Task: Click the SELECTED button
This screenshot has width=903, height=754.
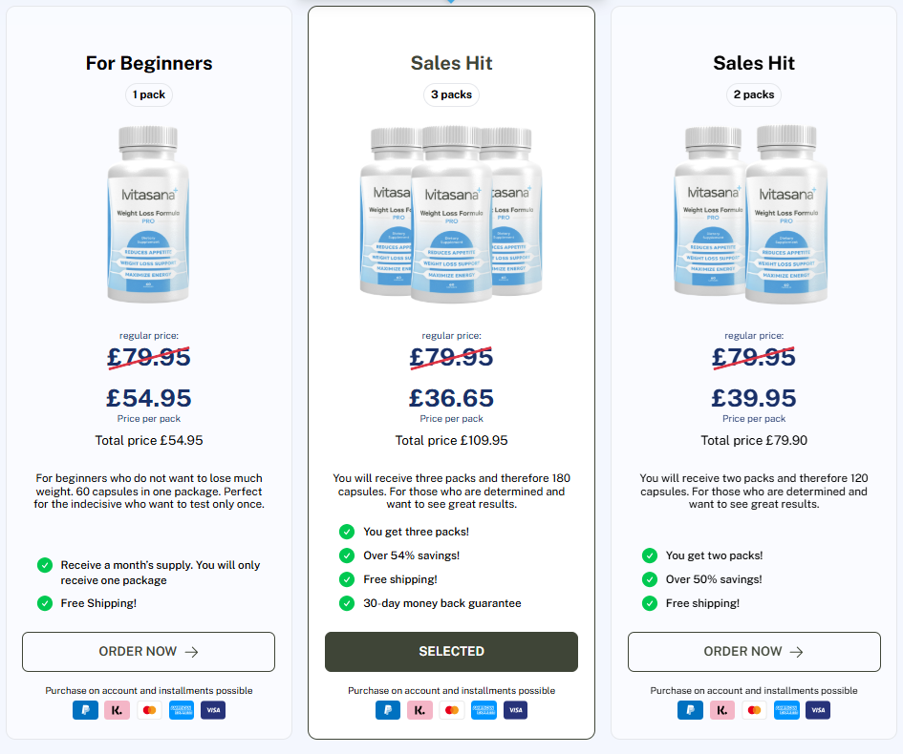Action: coord(451,651)
